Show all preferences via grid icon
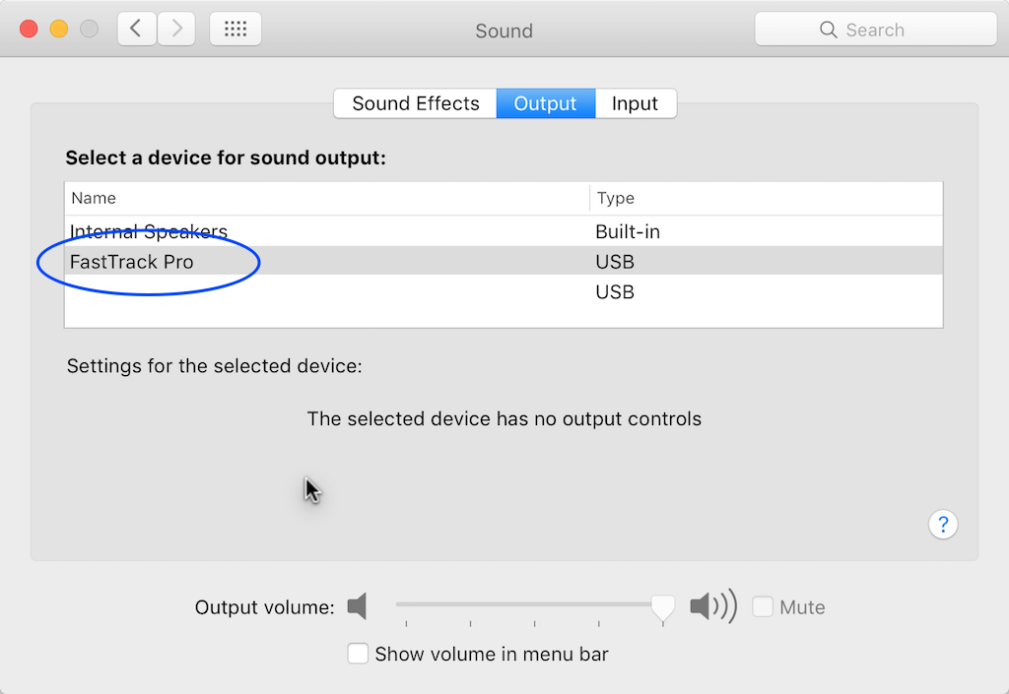The width and height of the screenshot is (1009, 694). (235, 29)
